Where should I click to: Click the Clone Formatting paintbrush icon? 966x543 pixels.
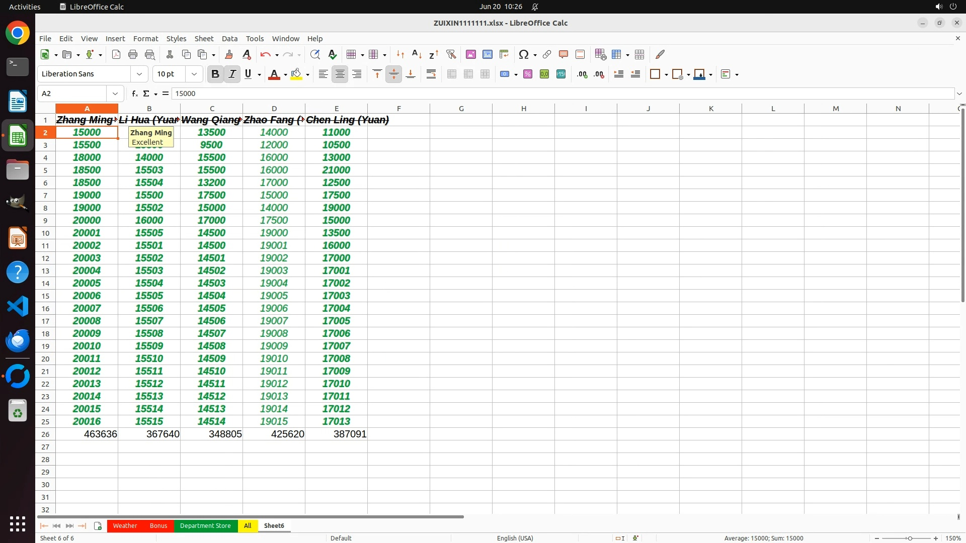tap(229, 54)
